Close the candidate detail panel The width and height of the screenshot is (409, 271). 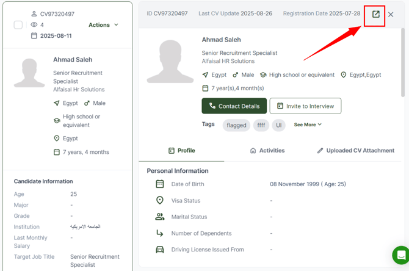[x=391, y=15]
